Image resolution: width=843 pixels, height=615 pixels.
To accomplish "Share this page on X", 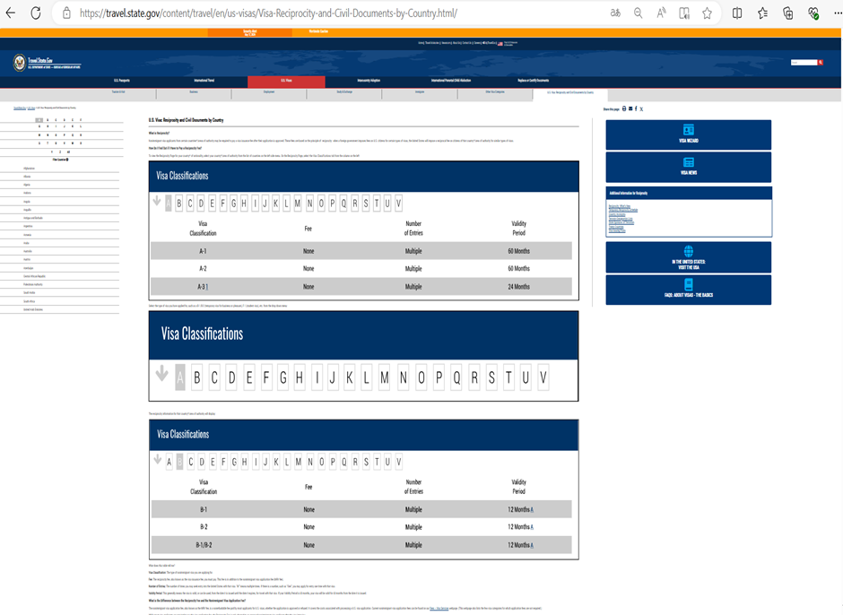I will click(x=641, y=108).
